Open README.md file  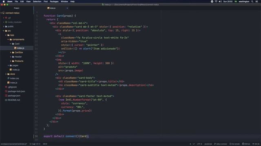(x=14, y=100)
